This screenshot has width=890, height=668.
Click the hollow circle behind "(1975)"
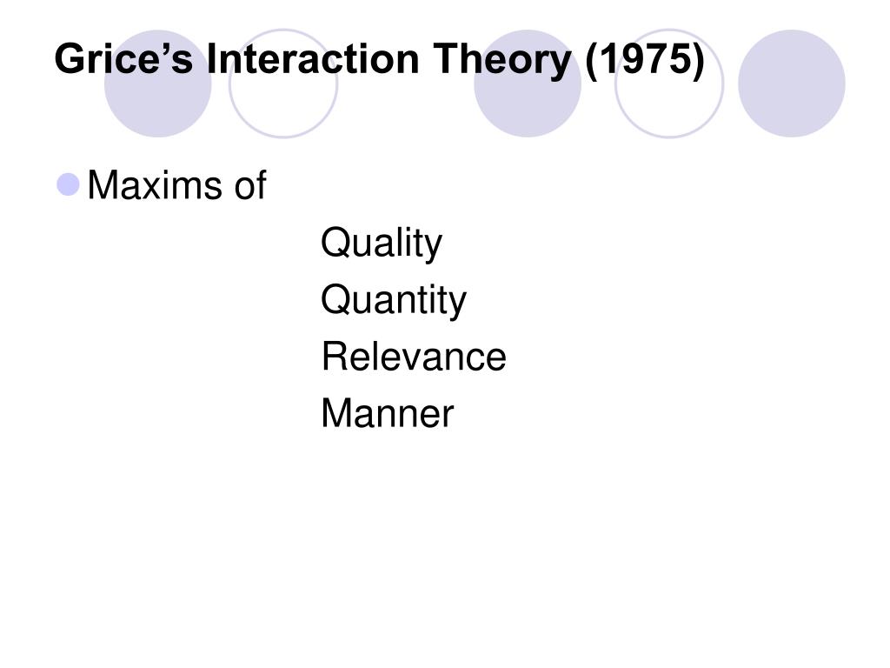click(x=669, y=83)
